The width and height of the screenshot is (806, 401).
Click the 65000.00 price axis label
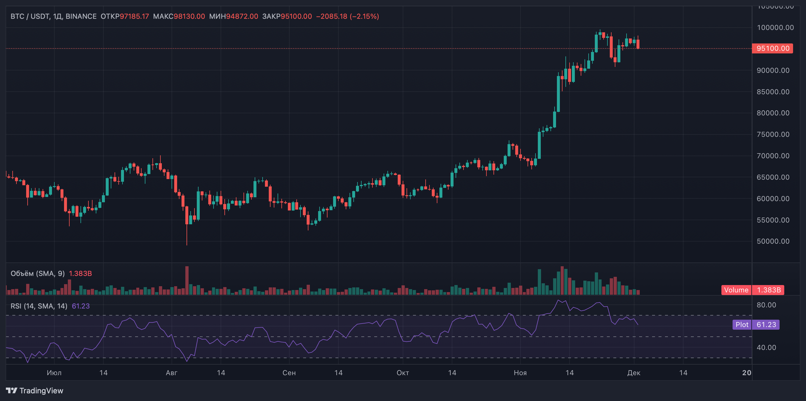coord(773,177)
